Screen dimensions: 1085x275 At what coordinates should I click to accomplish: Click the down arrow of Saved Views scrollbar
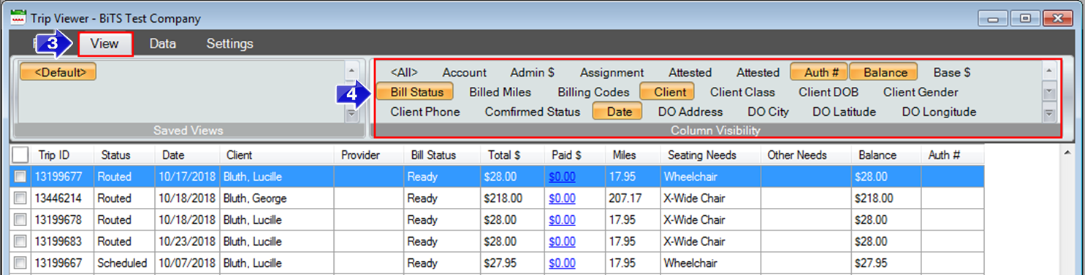coord(351,114)
